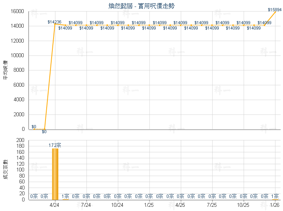Click the 100 tick on the volume axis
The height and width of the screenshot is (211, 283).
(x=21, y=170)
